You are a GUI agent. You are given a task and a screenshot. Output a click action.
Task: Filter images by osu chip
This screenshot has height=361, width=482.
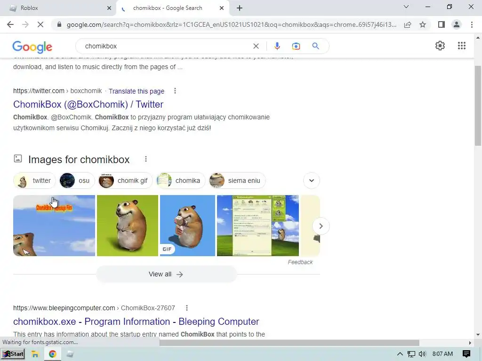[77, 180]
